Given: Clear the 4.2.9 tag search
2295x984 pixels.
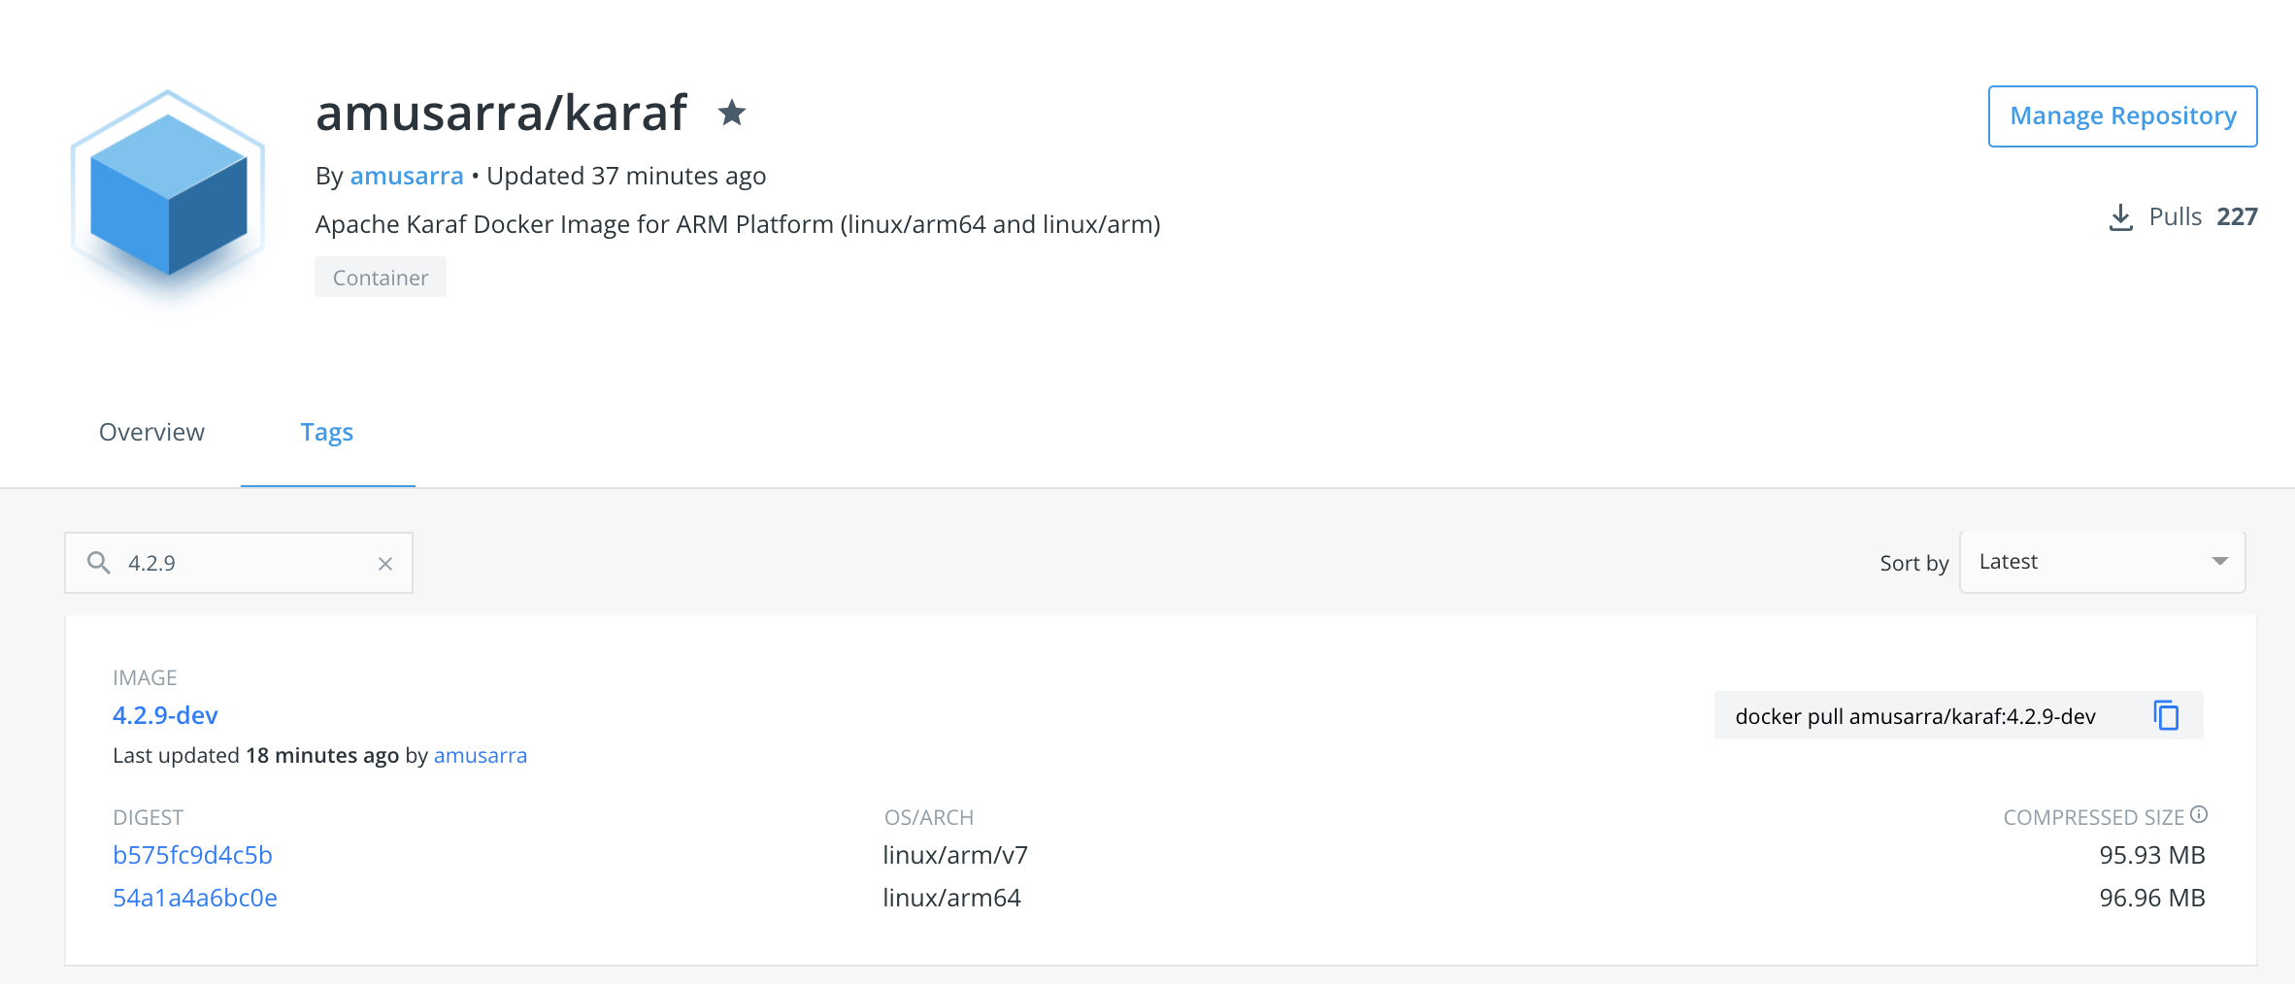Looking at the screenshot, I should tap(385, 564).
